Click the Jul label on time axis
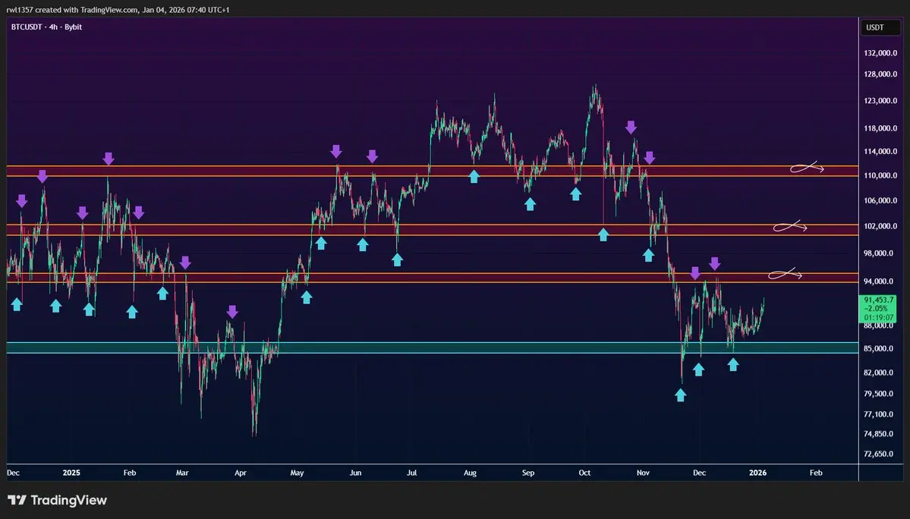The width and height of the screenshot is (910, 519). coord(411,473)
